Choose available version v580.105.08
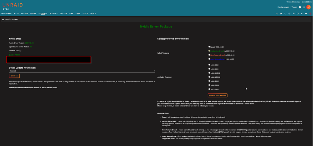Image resolution: width=313 pixels, height=146 pixels. pyautogui.click(x=209, y=77)
